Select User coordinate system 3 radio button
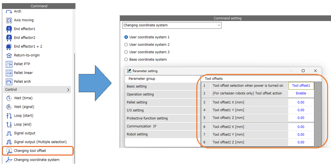The height and width of the screenshot is (166, 331). (126, 52)
